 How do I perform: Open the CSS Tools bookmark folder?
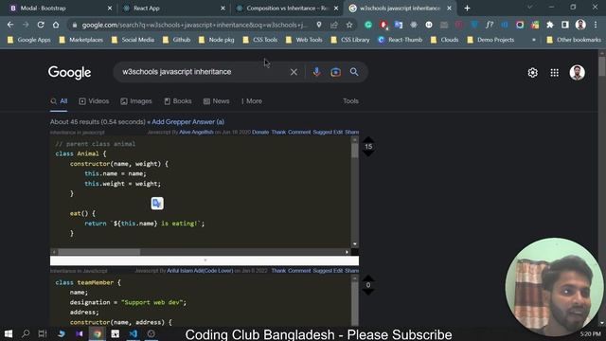coord(260,40)
